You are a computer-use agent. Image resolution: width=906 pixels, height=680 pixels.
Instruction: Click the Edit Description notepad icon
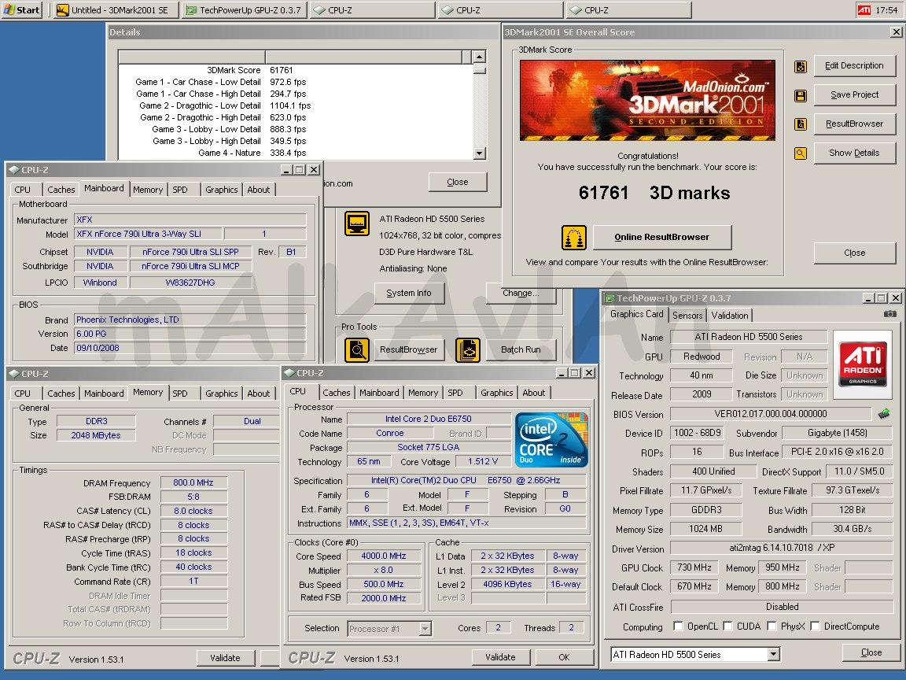[x=801, y=66]
